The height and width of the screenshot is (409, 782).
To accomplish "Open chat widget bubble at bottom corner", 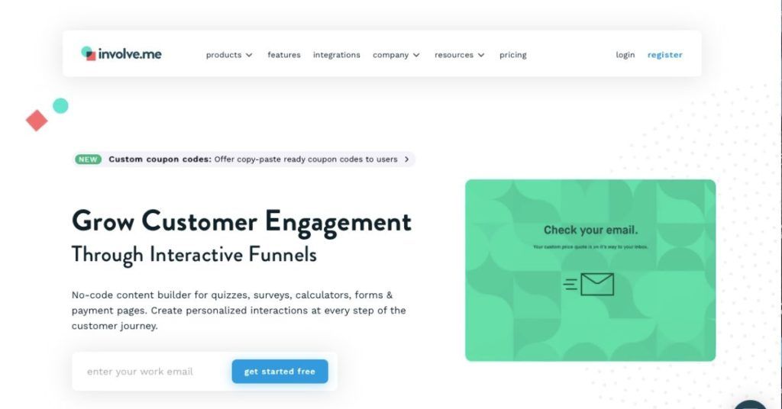I will [x=750, y=404].
